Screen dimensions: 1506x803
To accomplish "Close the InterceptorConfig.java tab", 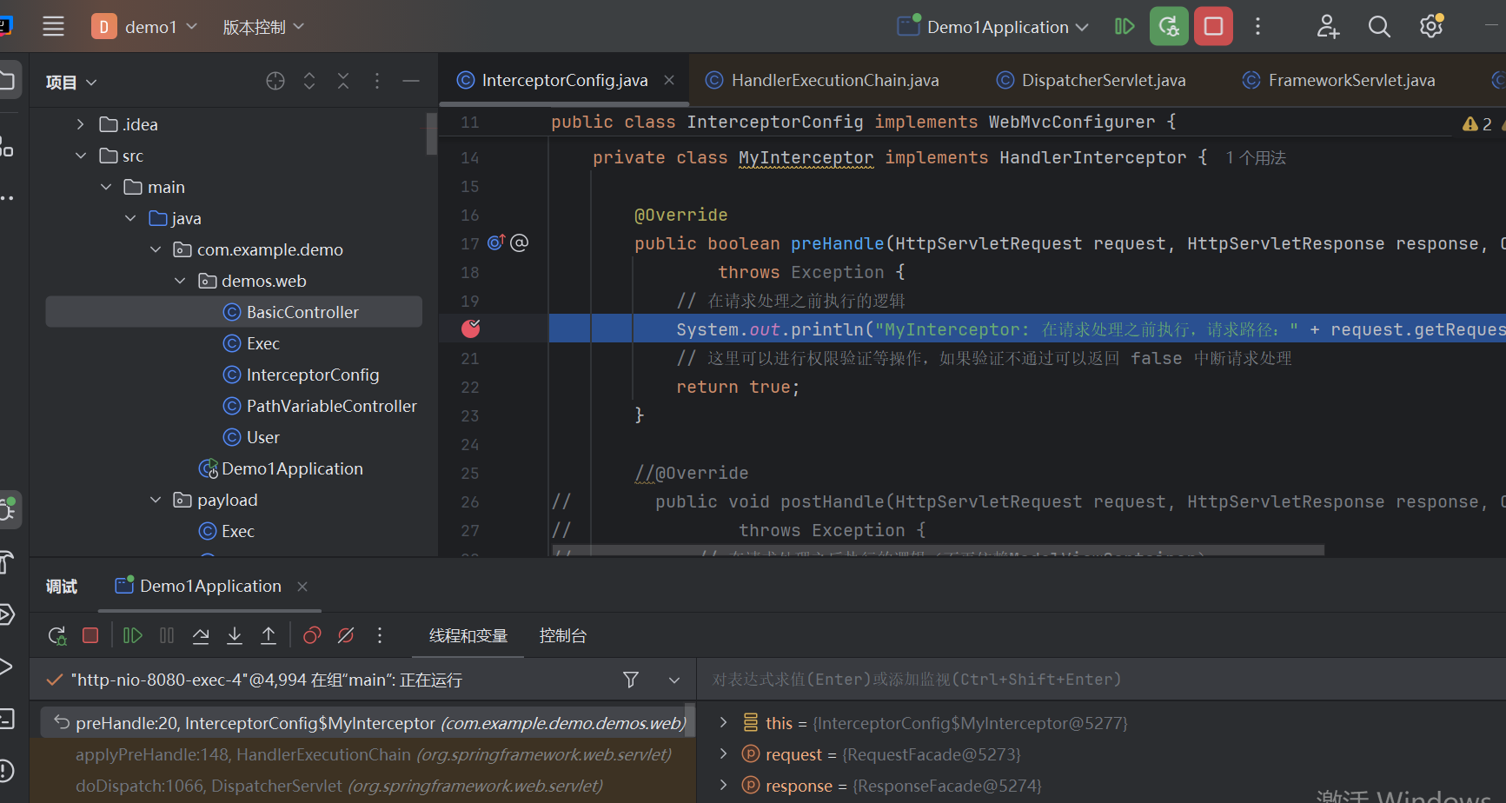I will coord(669,80).
